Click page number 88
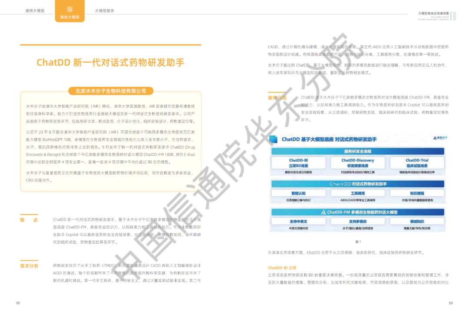Screen dimensions: 469x318 pyautogui.click(x=18, y=303)
